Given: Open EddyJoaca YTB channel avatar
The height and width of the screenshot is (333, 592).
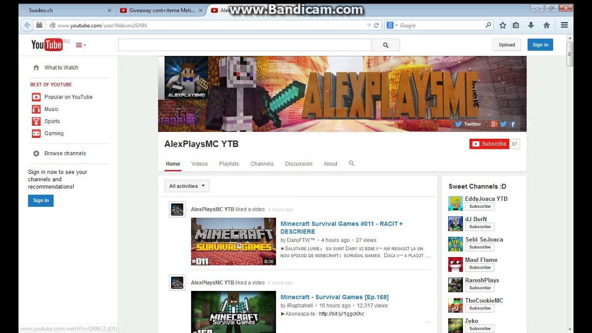Looking at the screenshot, I should (x=456, y=203).
